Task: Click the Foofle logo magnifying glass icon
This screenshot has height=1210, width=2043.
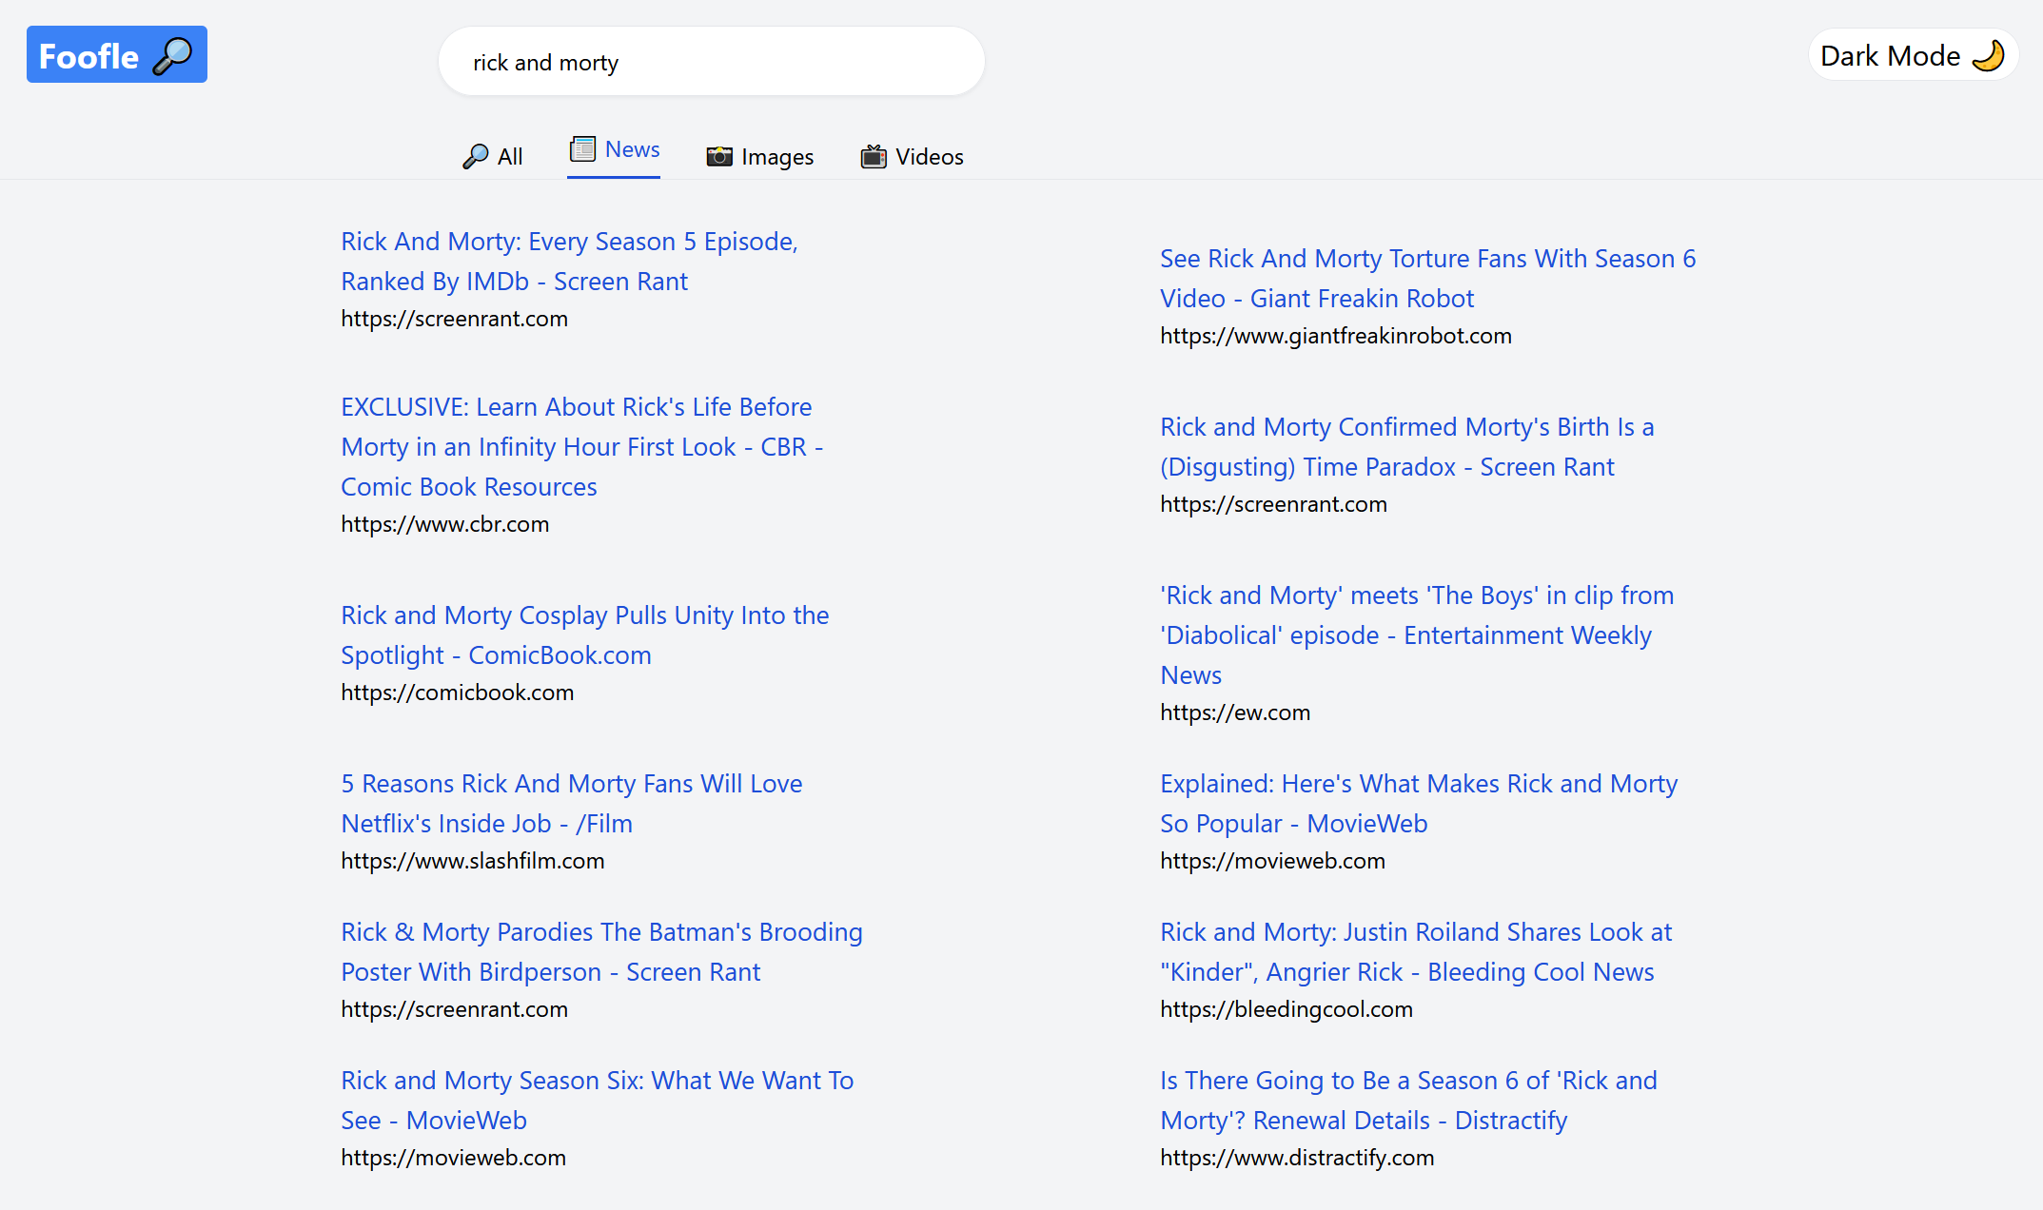Action: pos(173,56)
